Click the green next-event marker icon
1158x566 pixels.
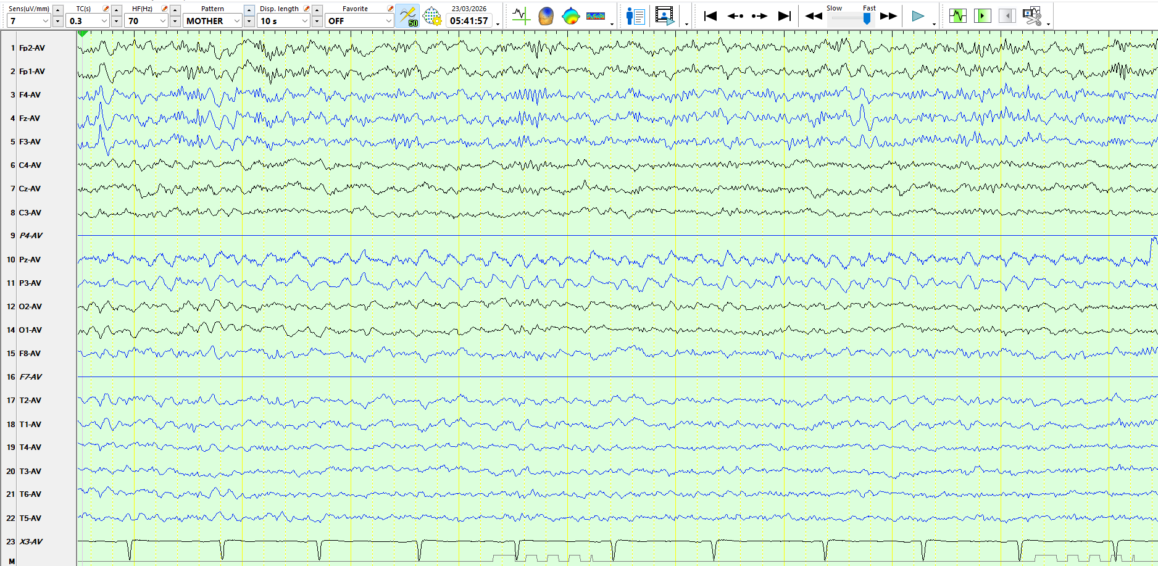coord(982,16)
